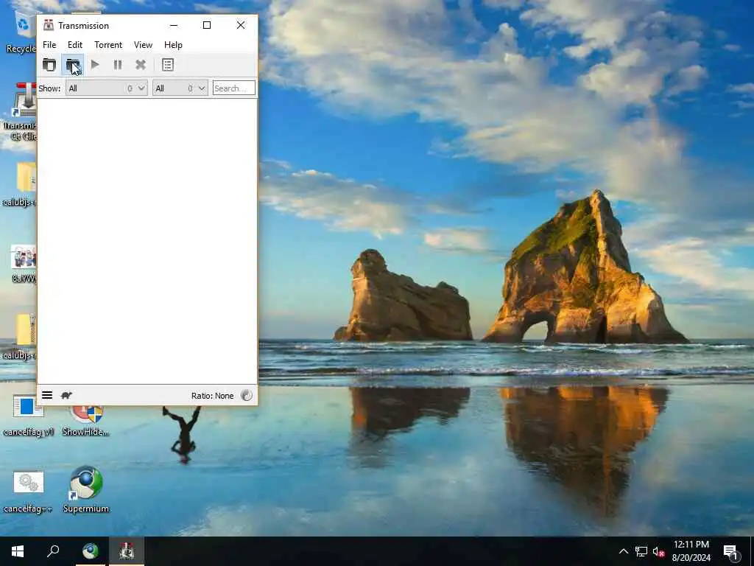Pause torrent using the pause toolbar icon
Screen dimensions: 754x566
(118, 65)
